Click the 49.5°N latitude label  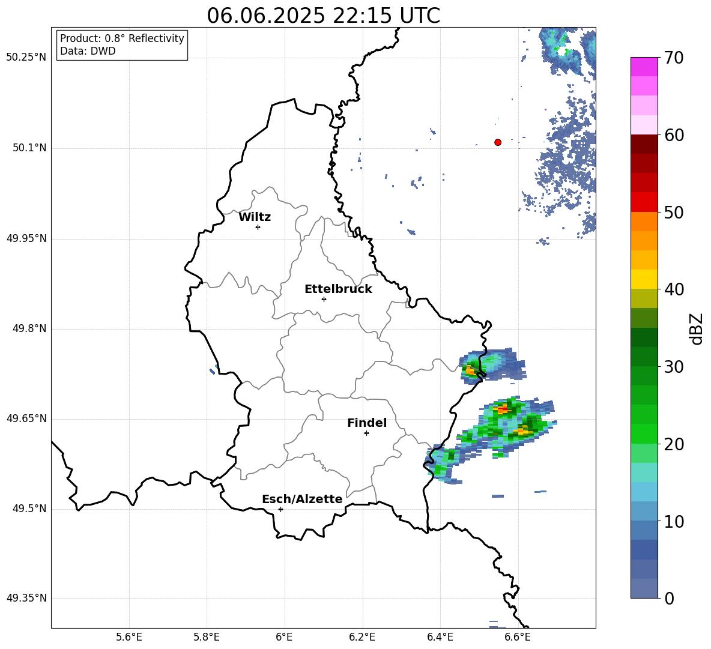(29, 509)
